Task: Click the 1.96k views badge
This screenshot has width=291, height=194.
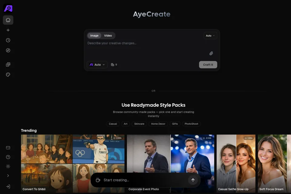Action: (249, 138)
